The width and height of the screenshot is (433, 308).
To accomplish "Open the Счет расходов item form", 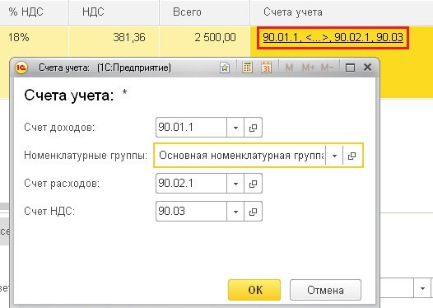I will point(253,184).
